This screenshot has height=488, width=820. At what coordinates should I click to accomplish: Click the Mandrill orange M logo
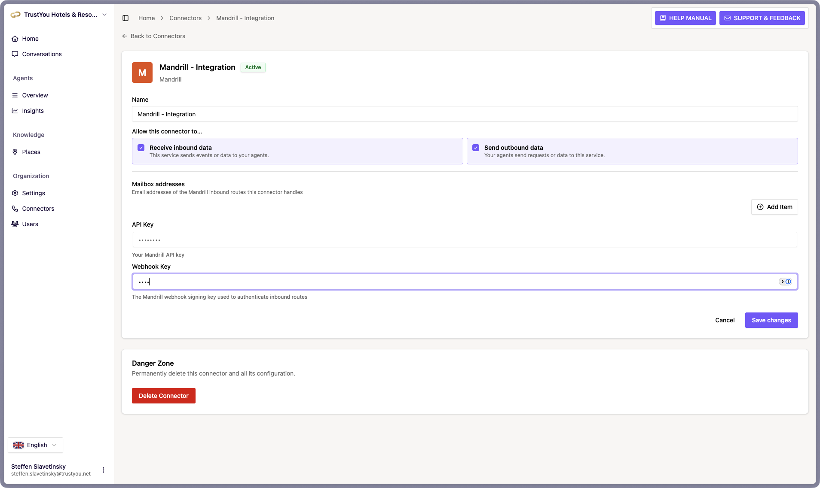[142, 73]
